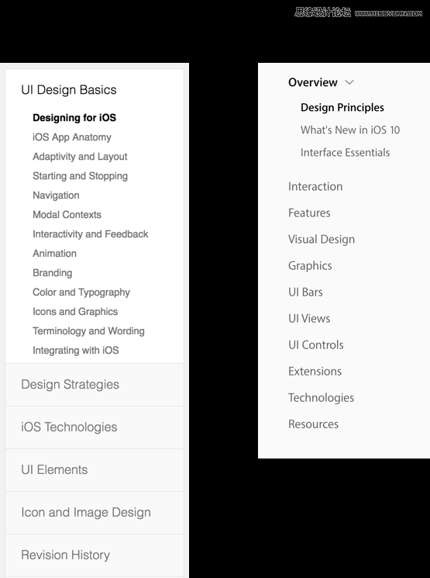
Task: Expand the Design Strategies section
Action: tap(95, 385)
